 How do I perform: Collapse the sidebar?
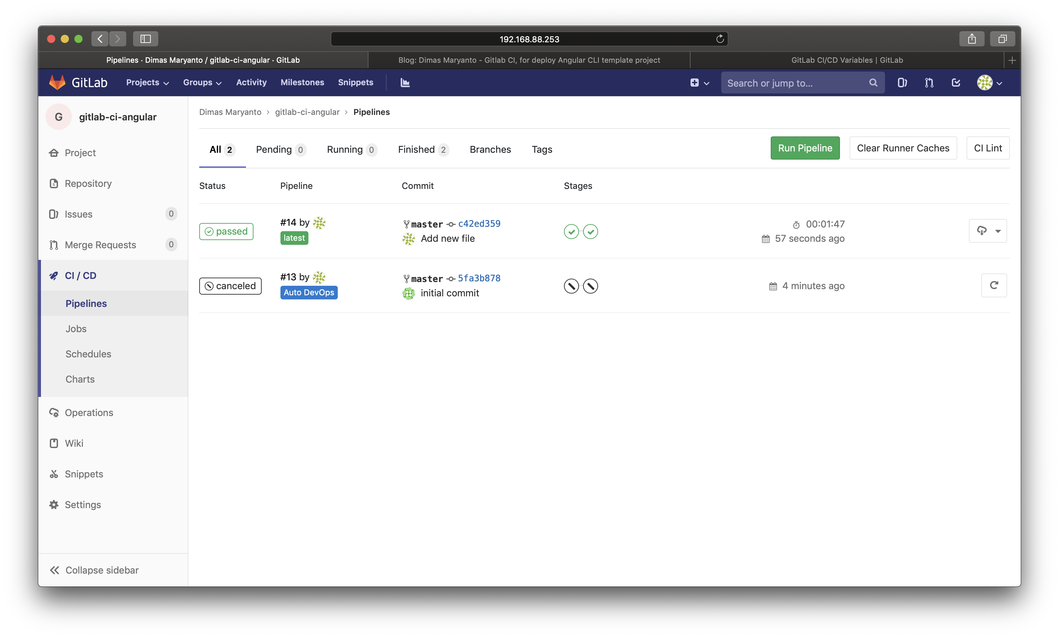[x=94, y=570]
